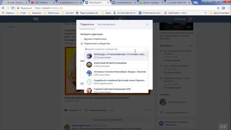This screenshot has width=231, height=130.
Task: Choose community «КЛАССНЫЕ КРОВАТИ-МАШИНЫ»
Action: [116, 65]
